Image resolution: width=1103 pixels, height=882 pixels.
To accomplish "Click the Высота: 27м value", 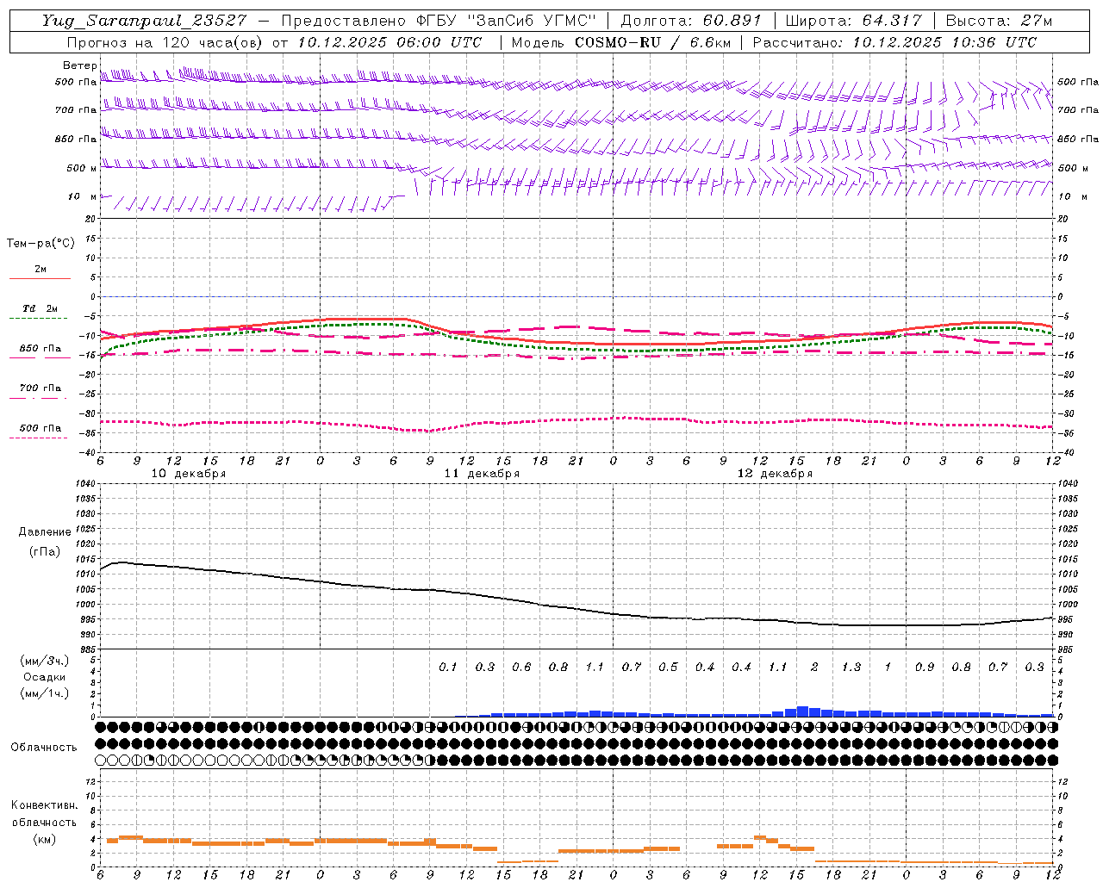I will coord(999,21).
